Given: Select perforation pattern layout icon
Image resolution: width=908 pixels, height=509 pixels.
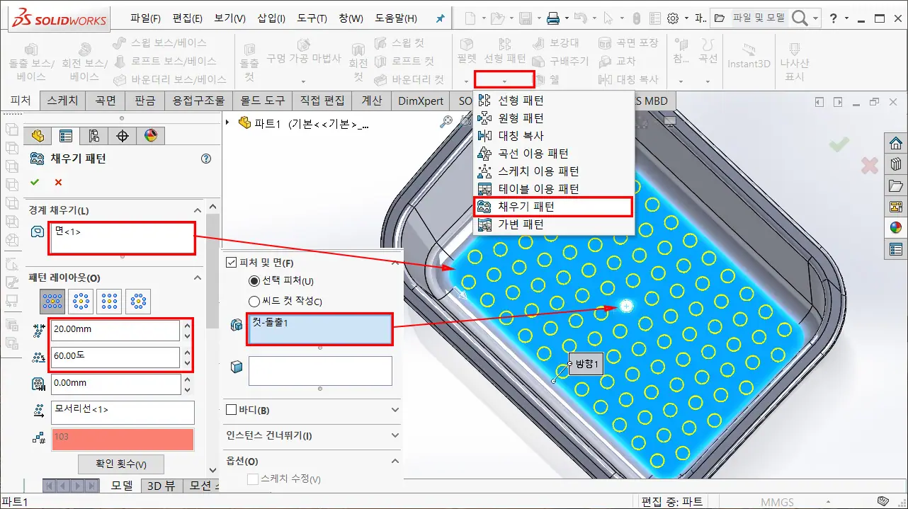Looking at the screenshot, I should [52, 302].
